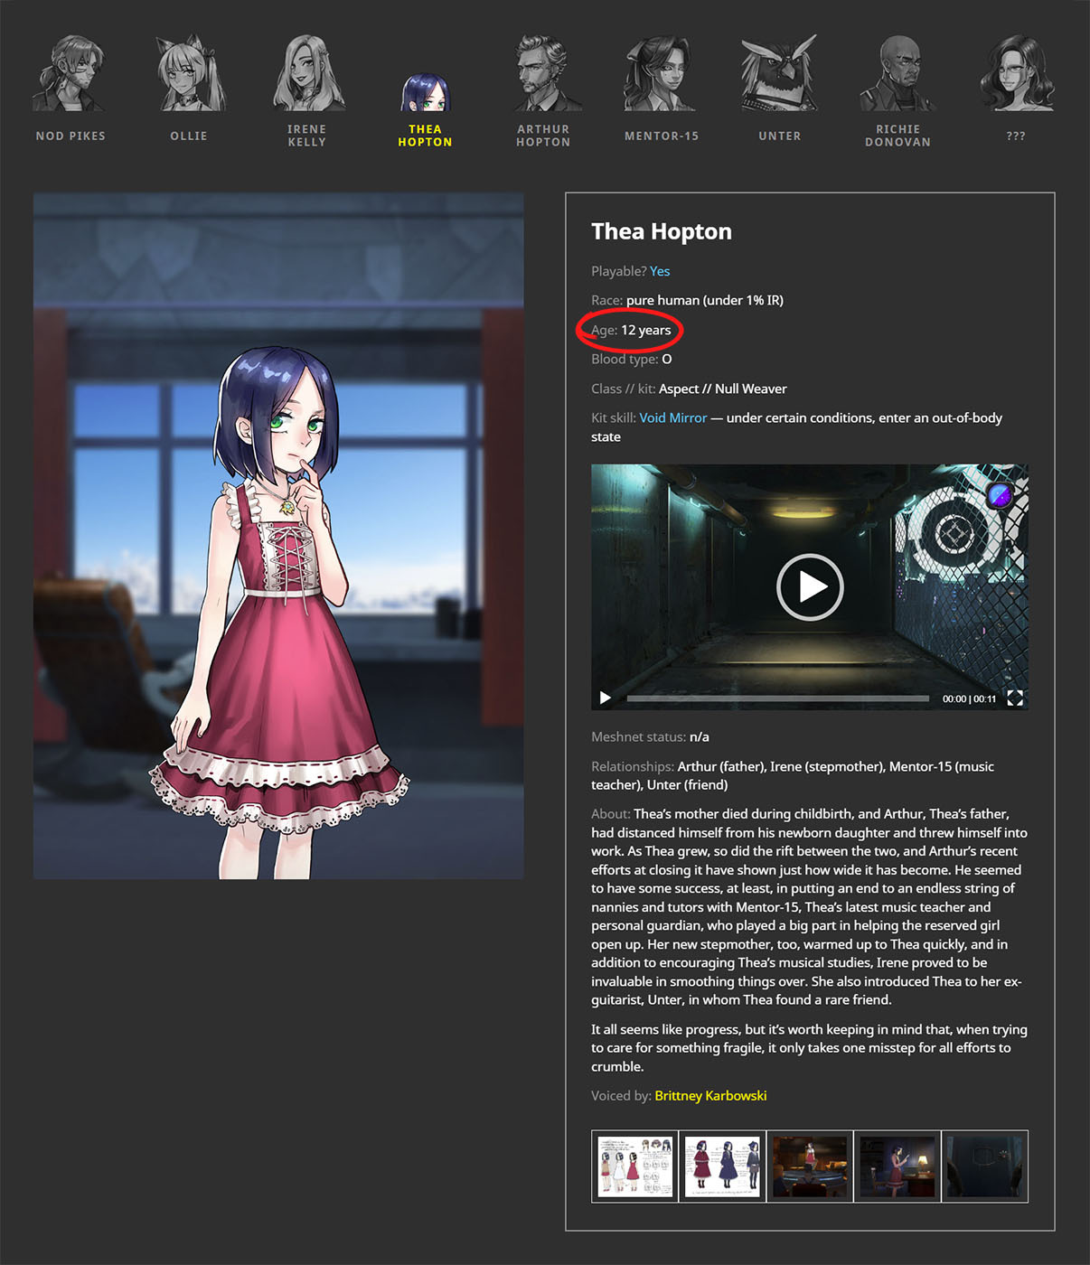Open fifth dark room gallery thumbnail
1090x1265 pixels.
coord(985,1167)
